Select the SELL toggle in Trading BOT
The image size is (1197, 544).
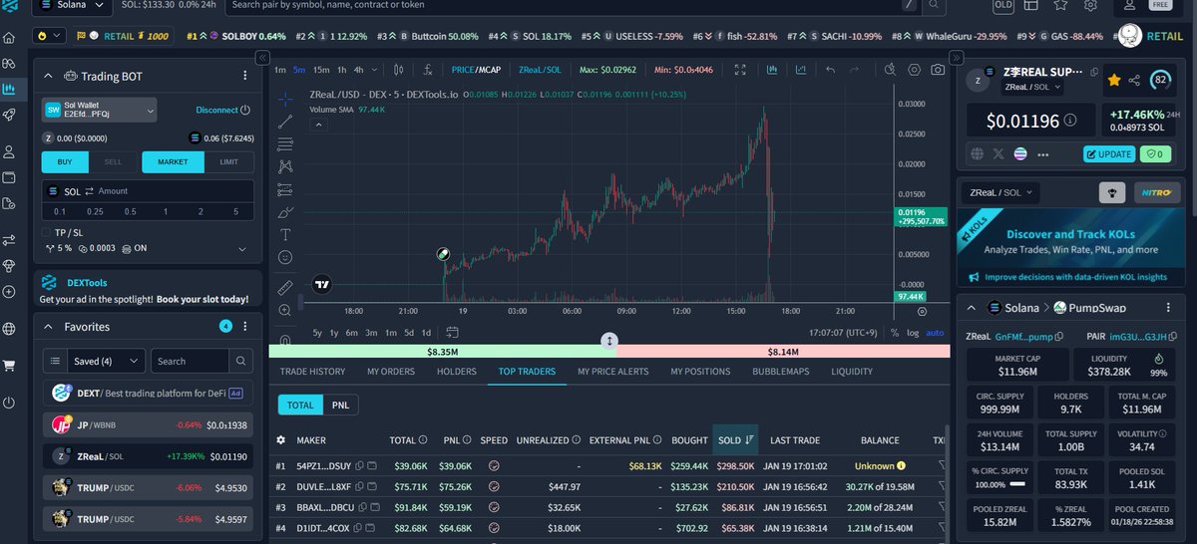113,162
